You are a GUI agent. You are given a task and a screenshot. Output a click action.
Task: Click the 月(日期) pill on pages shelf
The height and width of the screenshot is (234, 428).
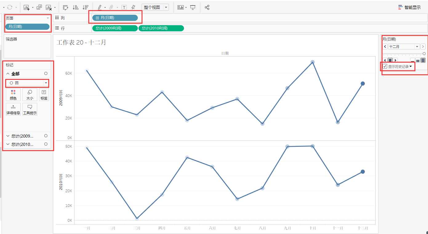point(27,27)
